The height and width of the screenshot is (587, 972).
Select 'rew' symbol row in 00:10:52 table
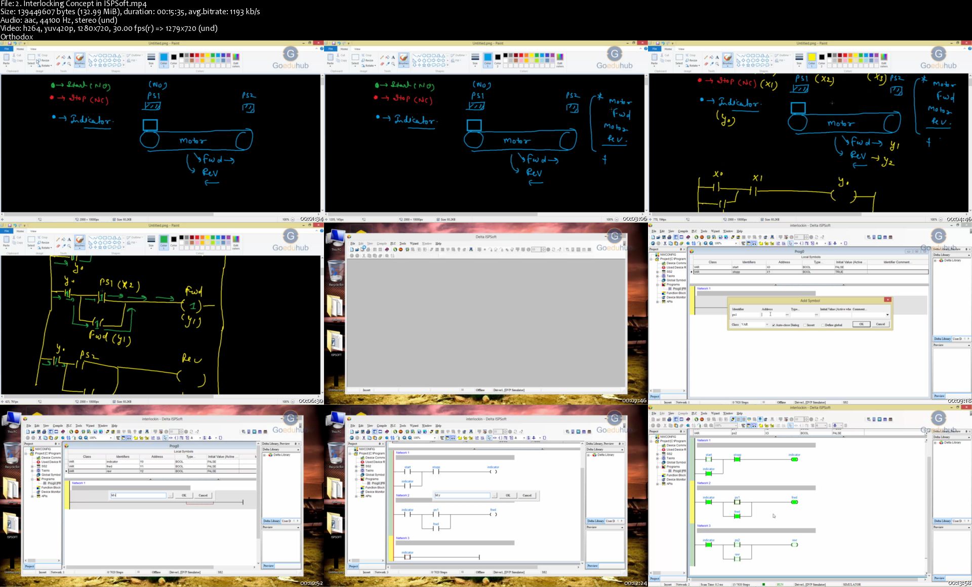pos(162,471)
